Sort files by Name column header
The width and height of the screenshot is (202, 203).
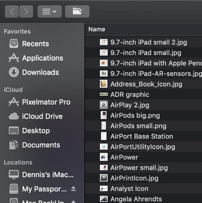click(97, 29)
